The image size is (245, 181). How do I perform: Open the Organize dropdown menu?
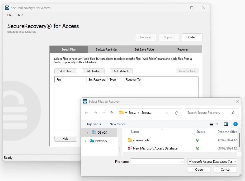[93, 124]
